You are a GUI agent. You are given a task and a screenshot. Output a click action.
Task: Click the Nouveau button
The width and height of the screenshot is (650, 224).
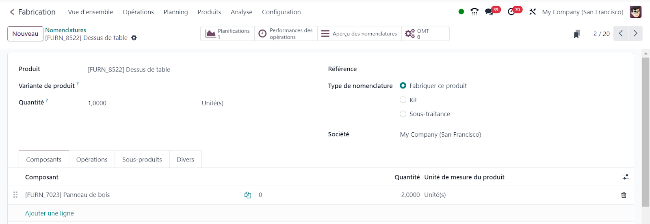click(25, 34)
